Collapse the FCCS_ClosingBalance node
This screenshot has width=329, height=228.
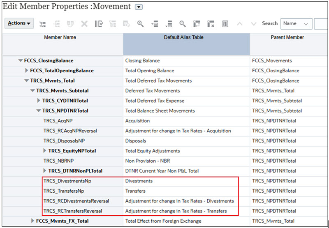[20, 61]
